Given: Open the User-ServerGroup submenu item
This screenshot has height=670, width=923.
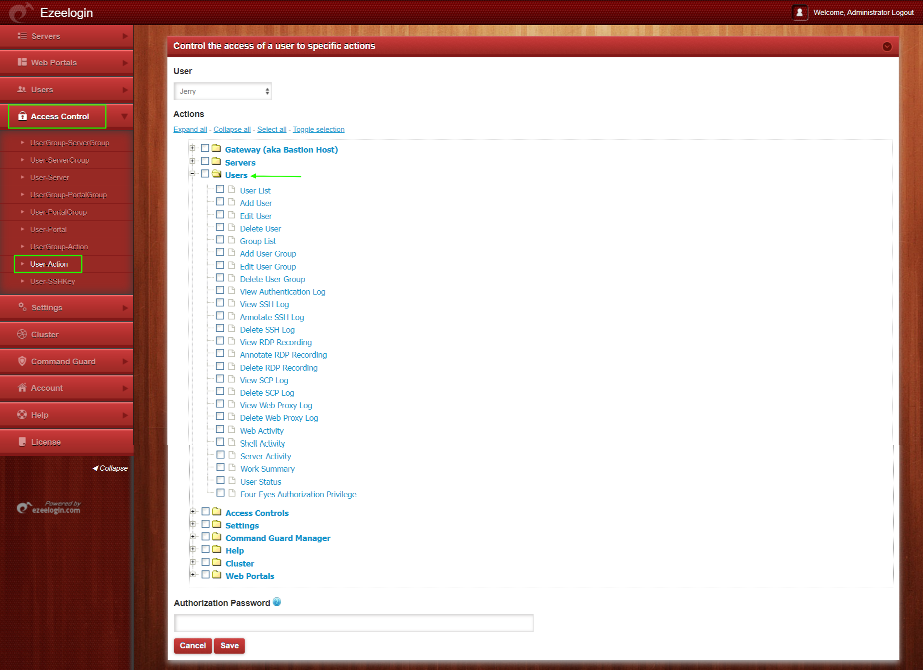Looking at the screenshot, I should [x=60, y=160].
